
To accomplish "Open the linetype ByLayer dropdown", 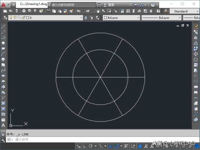I will tap(179, 17).
